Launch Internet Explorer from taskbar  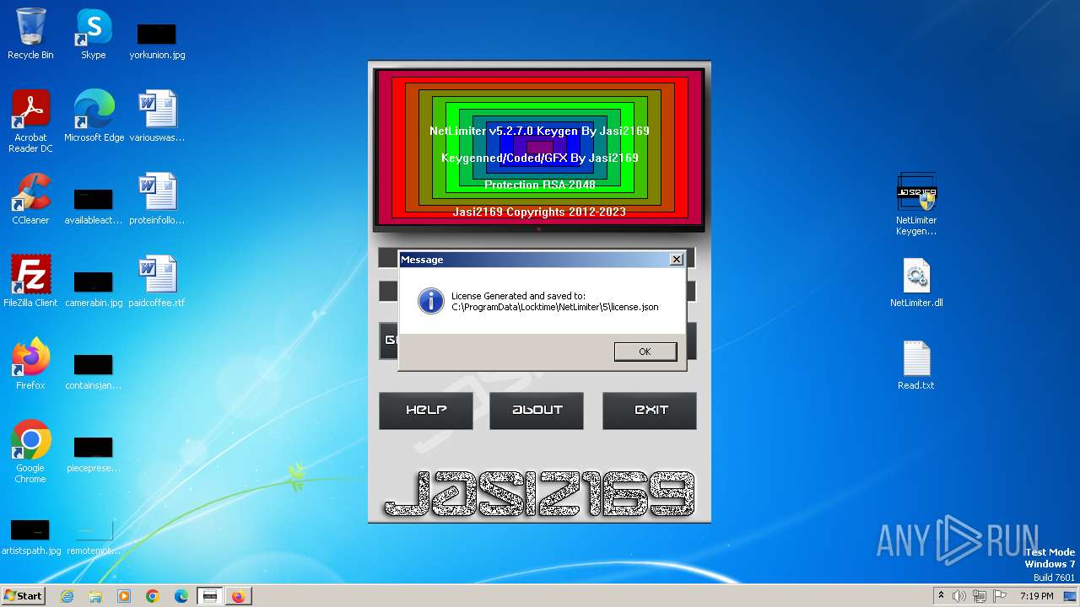[67, 596]
